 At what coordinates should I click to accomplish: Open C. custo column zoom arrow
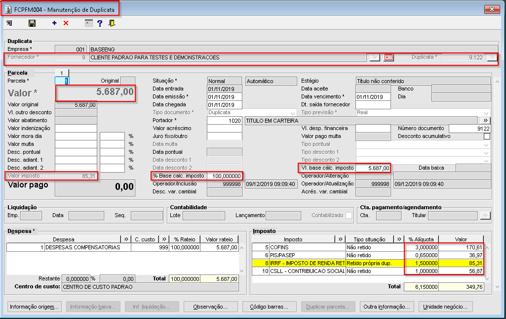(x=164, y=239)
